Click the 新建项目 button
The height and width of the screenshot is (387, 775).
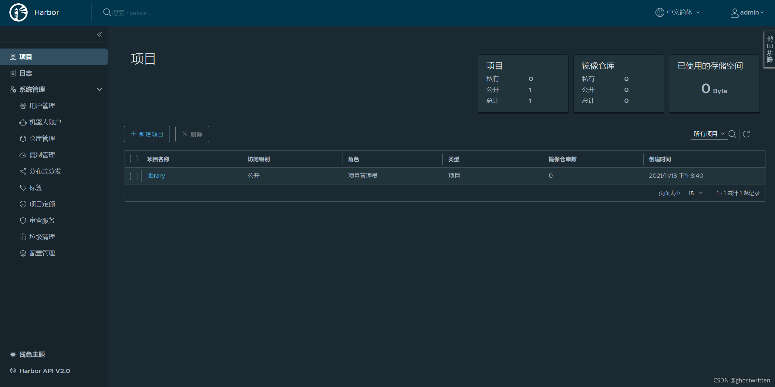147,134
